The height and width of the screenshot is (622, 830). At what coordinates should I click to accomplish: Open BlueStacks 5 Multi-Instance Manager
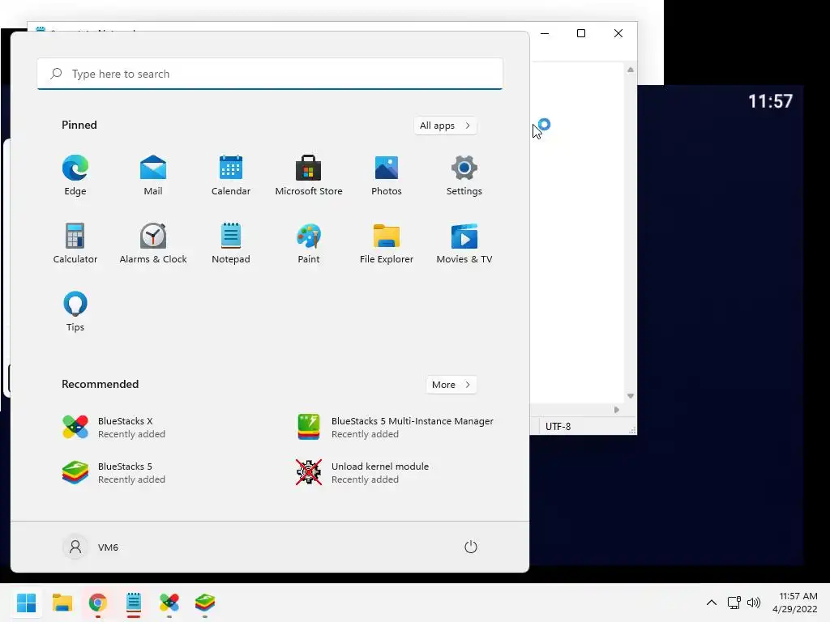pyautogui.click(x=395, y=428)
